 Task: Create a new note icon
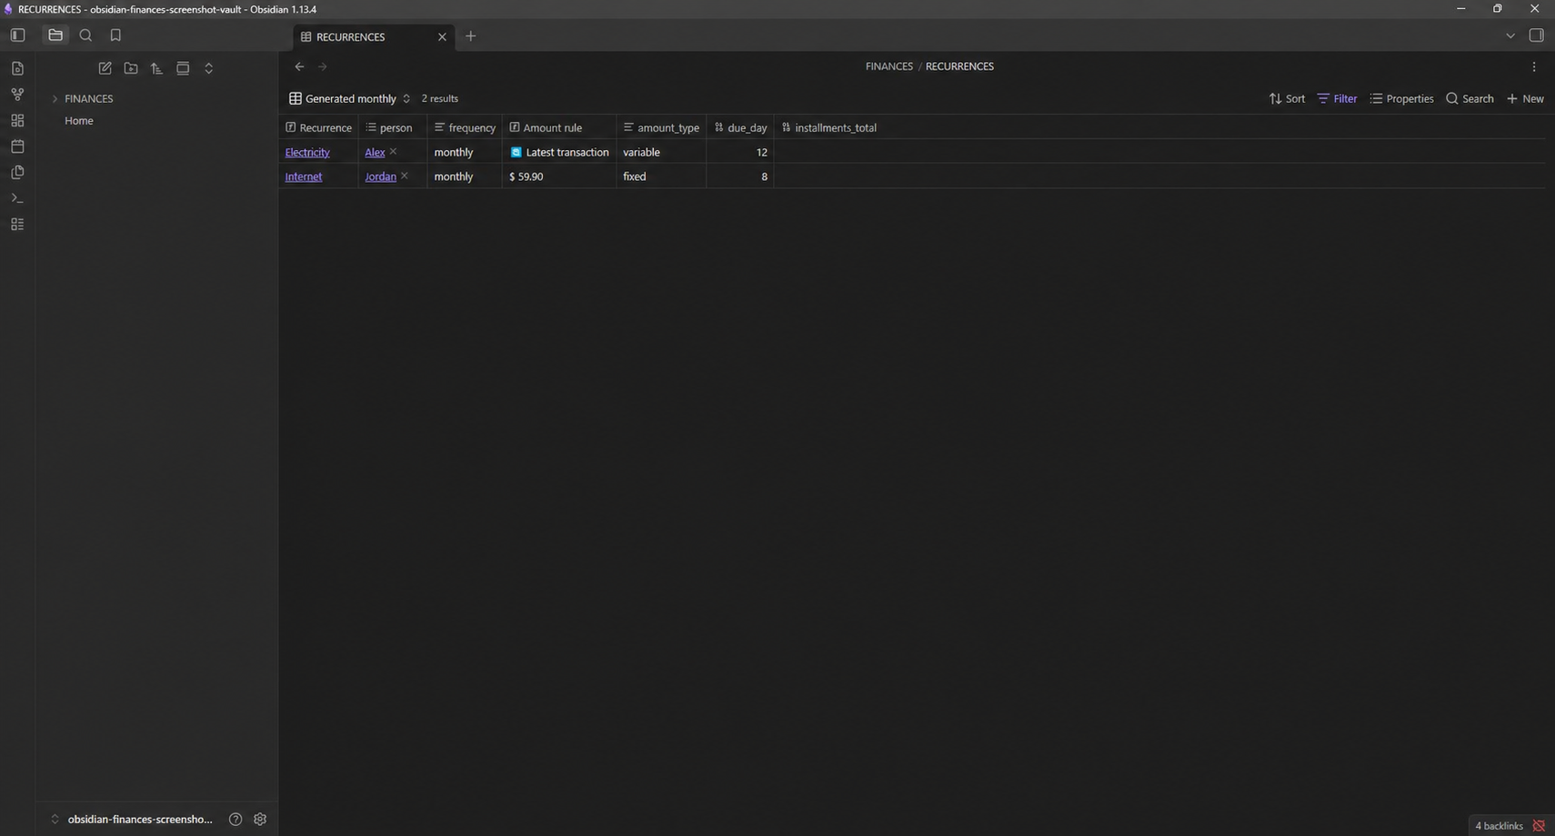pos(105,68)
